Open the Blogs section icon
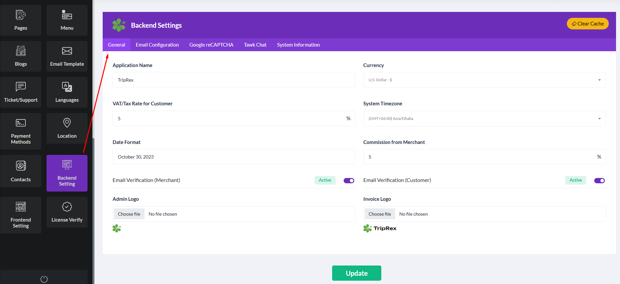Image resolution: width=620 pixels, height=284 pixels. 21,51
